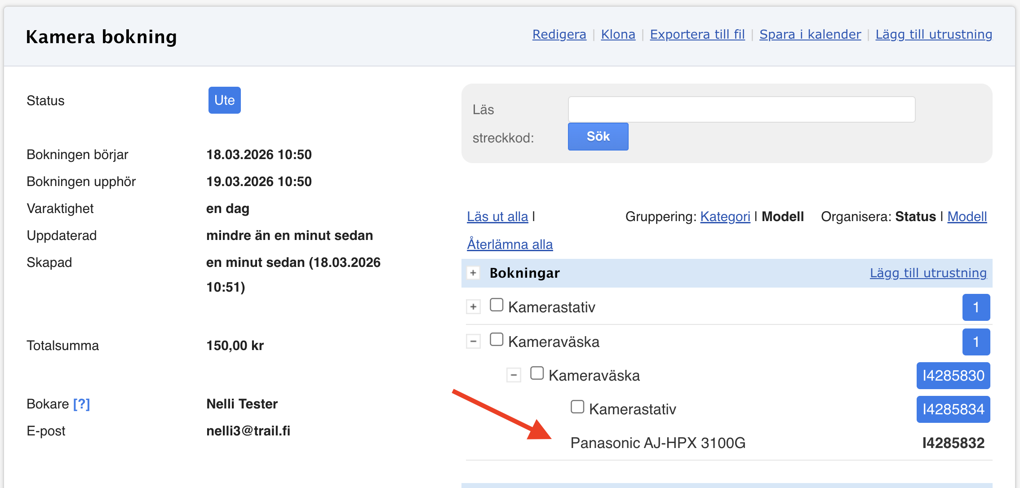The width and height of the screenshot is (1020, 488).
Task: Check the top-level Kamerastativ checkbox
Action: click(x=497, y=305)
